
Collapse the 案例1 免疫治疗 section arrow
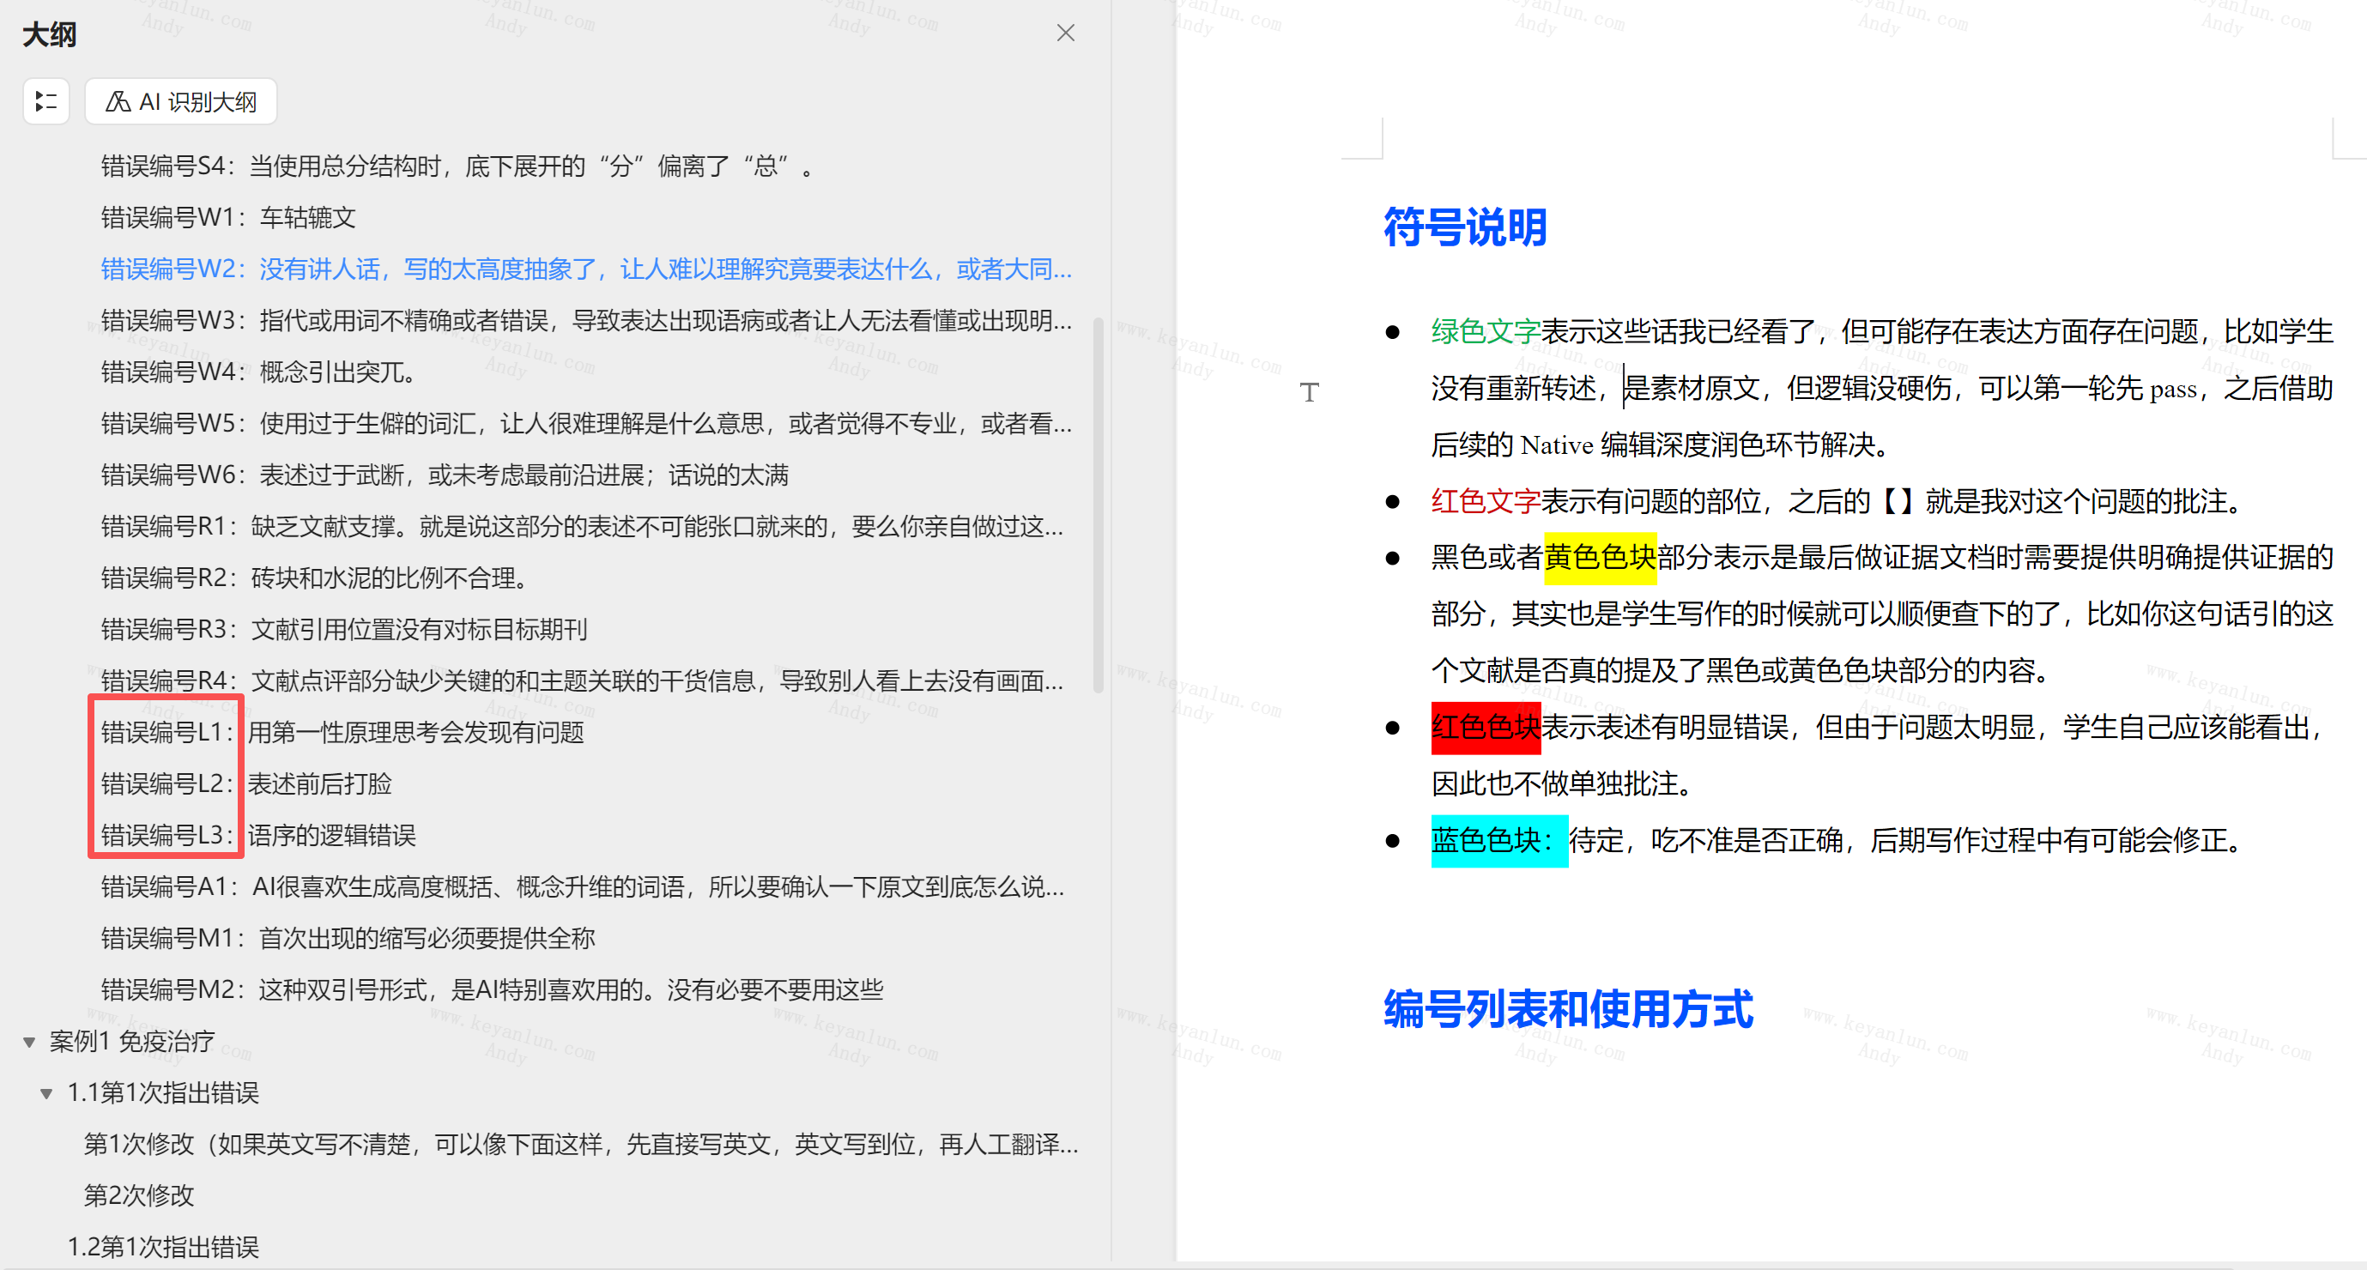click(x=29, y=1042)
